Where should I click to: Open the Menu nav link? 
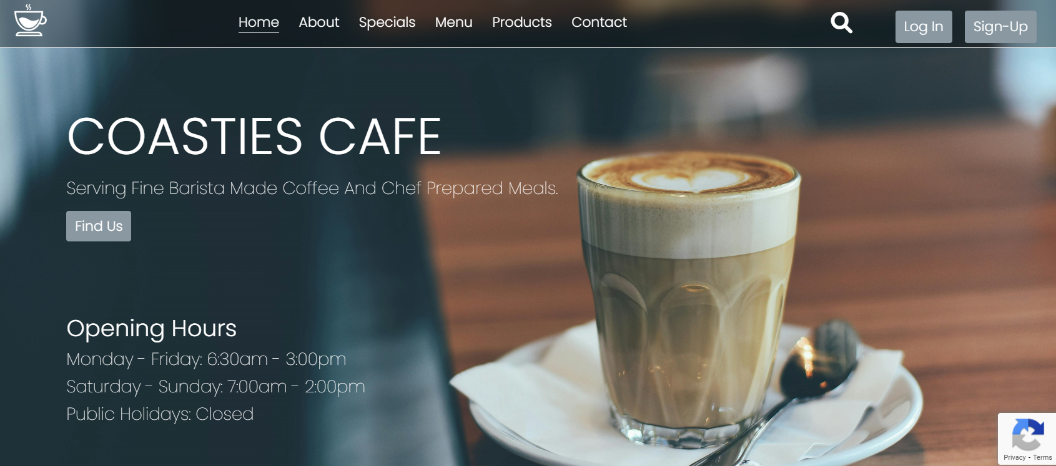(454, 22)
